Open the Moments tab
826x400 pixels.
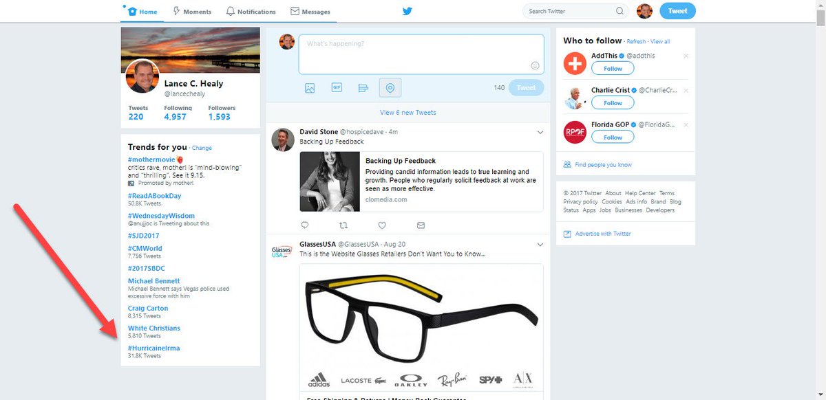tap(192, 11)
